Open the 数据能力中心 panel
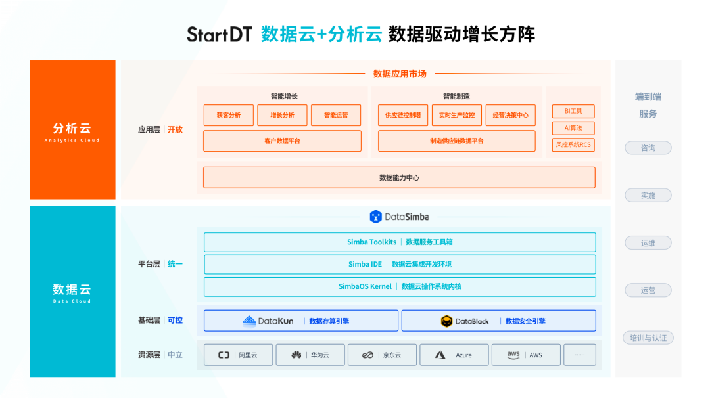The image size is (710, 398). click(399, 177)
